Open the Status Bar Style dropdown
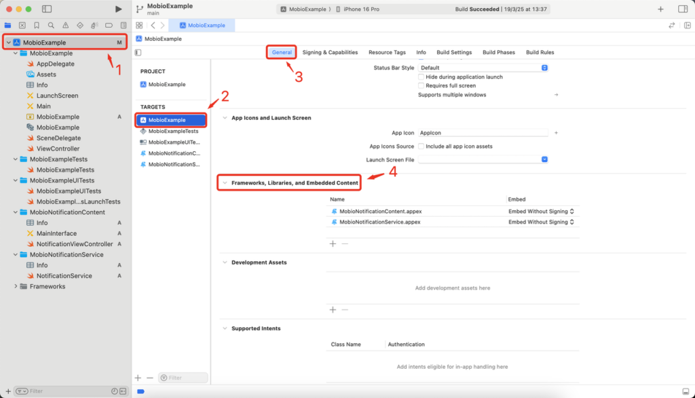The image size is (695, 398). point(483,68)
